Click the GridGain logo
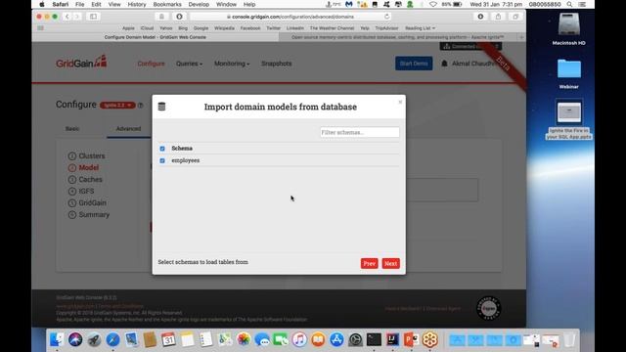Viewport: 626px width, 352px height. point(81,63)
